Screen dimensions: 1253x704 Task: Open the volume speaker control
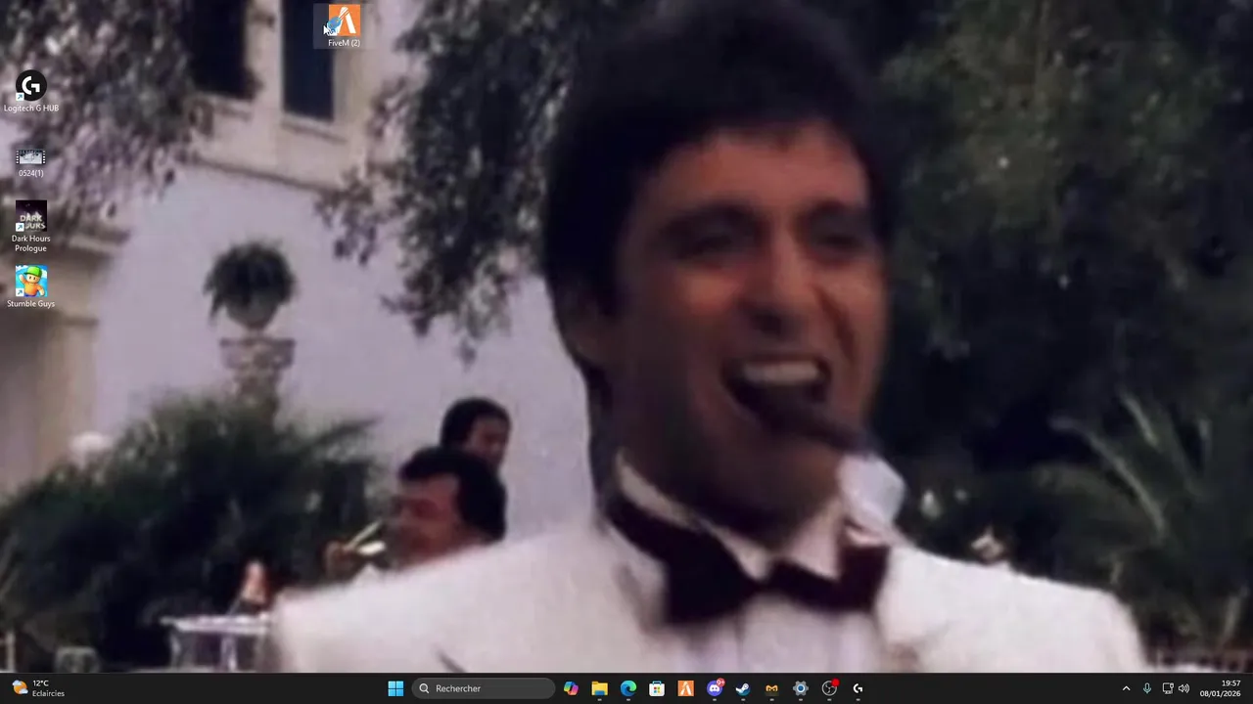(x=1184, y=688)
